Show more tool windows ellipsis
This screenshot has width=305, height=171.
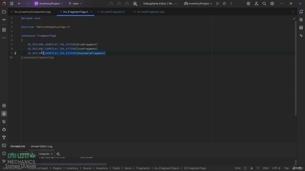tap(4, 38)
